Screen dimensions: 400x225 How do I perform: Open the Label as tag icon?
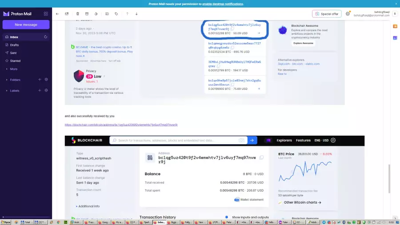(116, 14)
